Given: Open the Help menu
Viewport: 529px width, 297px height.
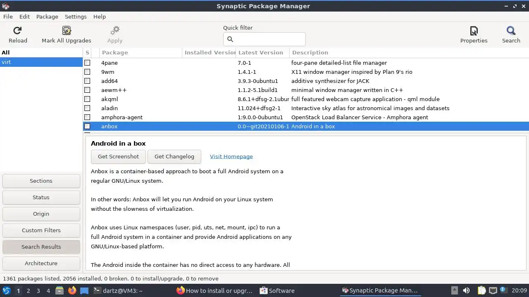Looking at the screenshot, I should coord(100,16).
